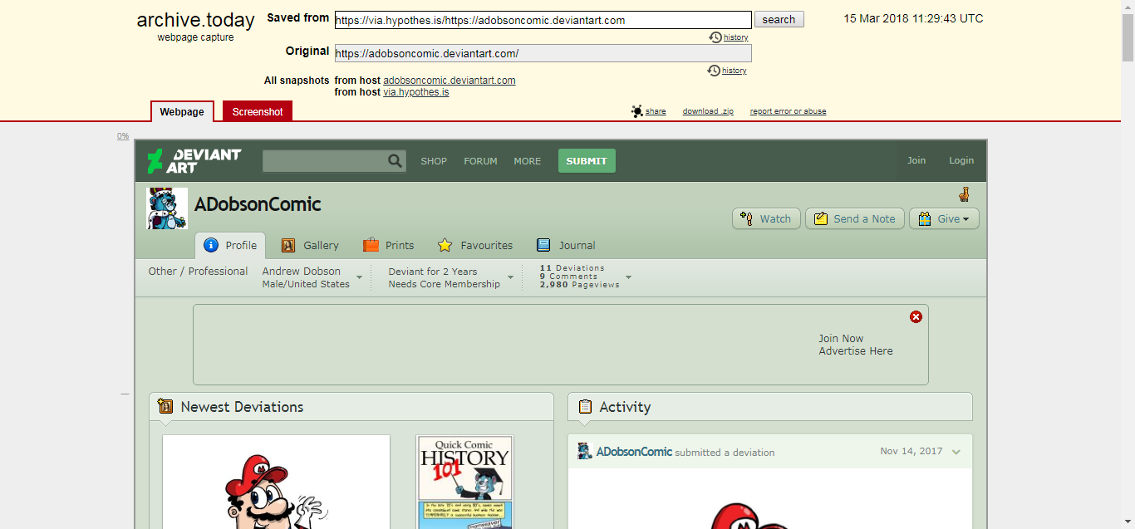Click the green SUBMIT button
This screenshot has width=1135, height=529.
point(587,161)
